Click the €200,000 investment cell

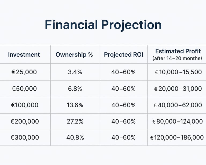[x=24, y=122]
